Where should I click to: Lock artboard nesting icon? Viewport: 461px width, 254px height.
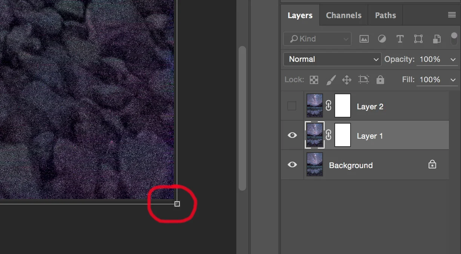363,80
